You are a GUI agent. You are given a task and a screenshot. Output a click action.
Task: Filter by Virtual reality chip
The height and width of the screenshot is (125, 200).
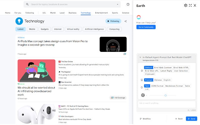coord(73,29)
